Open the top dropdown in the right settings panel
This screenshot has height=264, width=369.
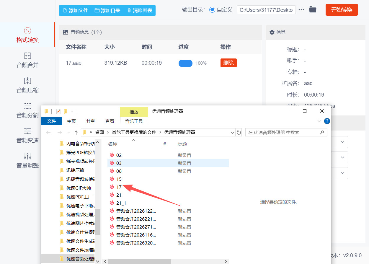tap(342, 142)
